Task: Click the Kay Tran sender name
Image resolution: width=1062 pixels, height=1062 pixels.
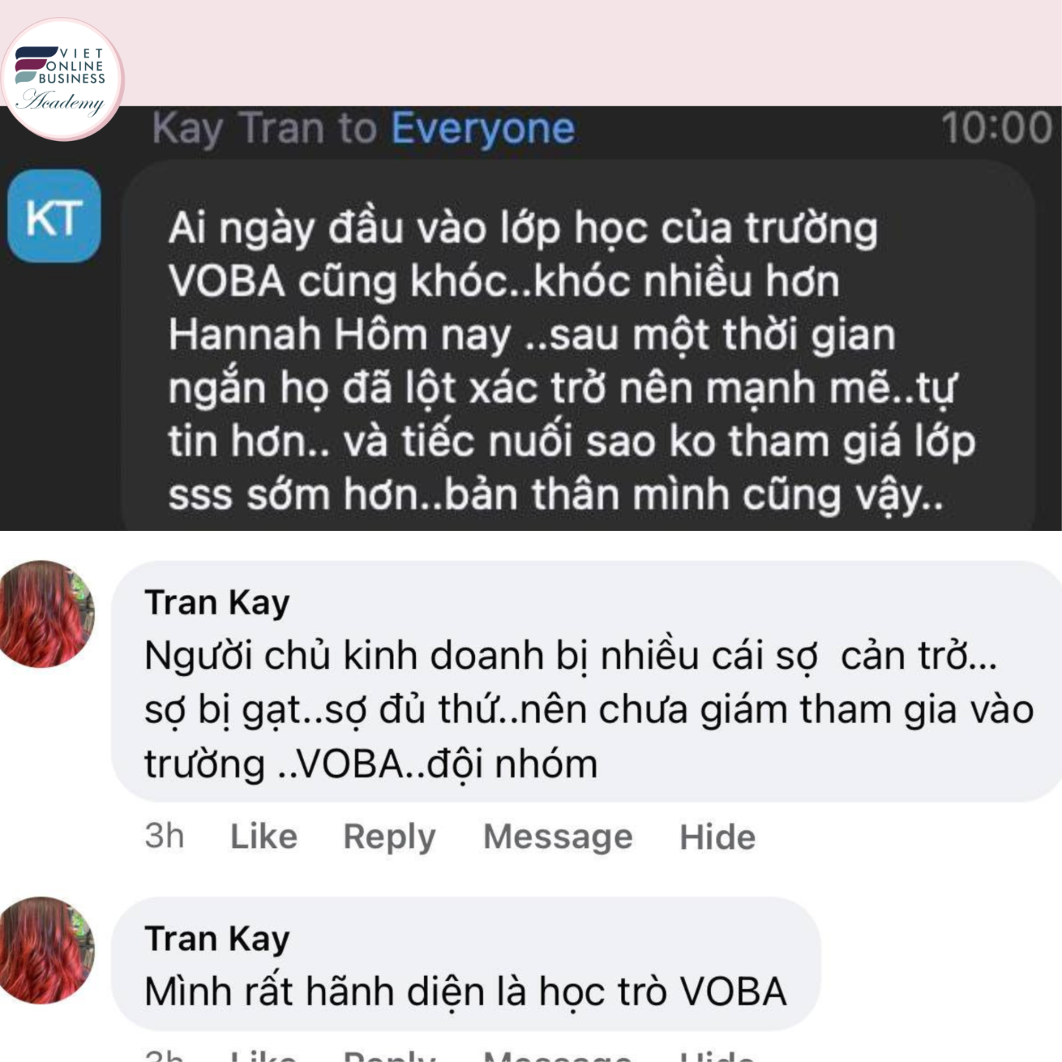Action: point(238,128)
